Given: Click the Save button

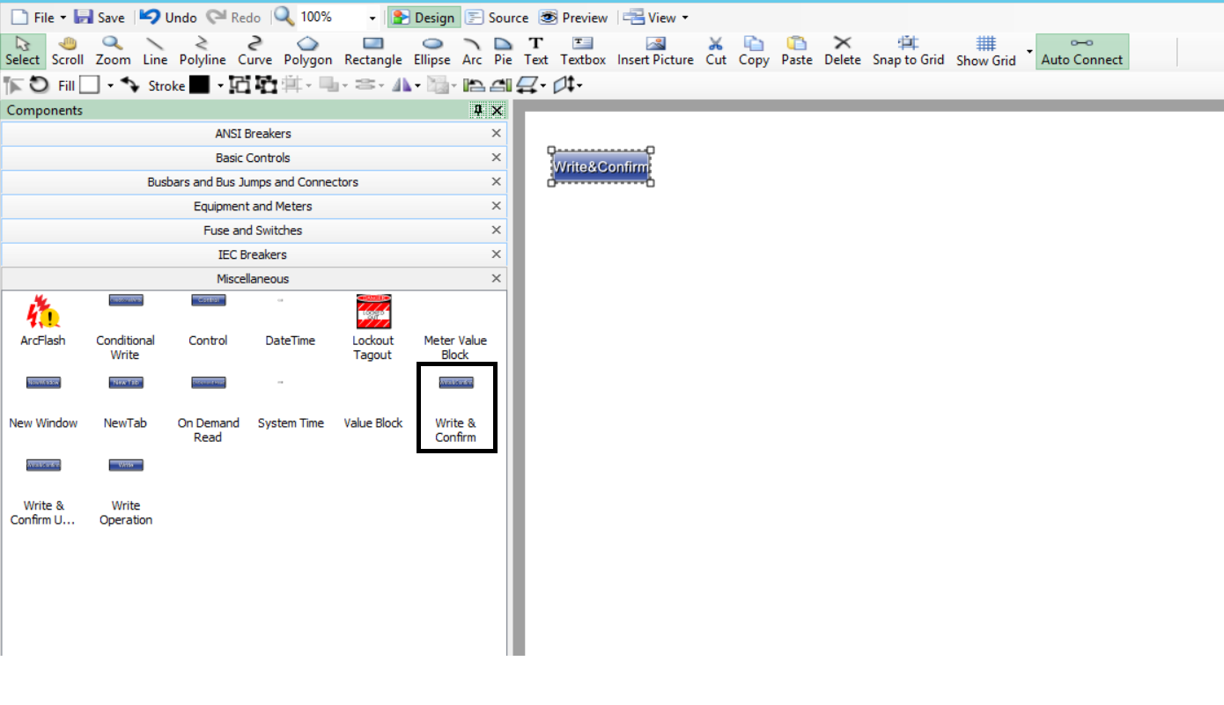Looking at the screenshot, I should tap(100, 18).
